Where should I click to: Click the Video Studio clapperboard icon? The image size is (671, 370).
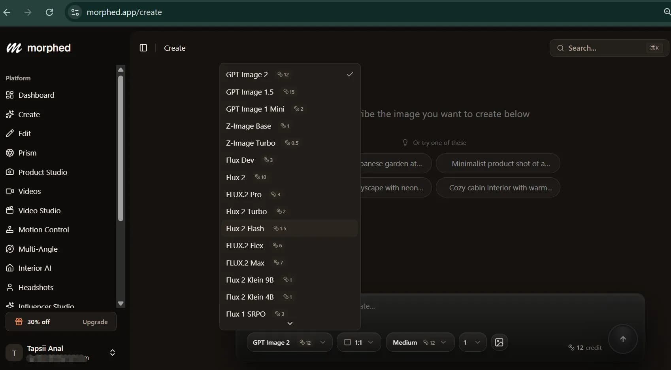tap(10, 210)
